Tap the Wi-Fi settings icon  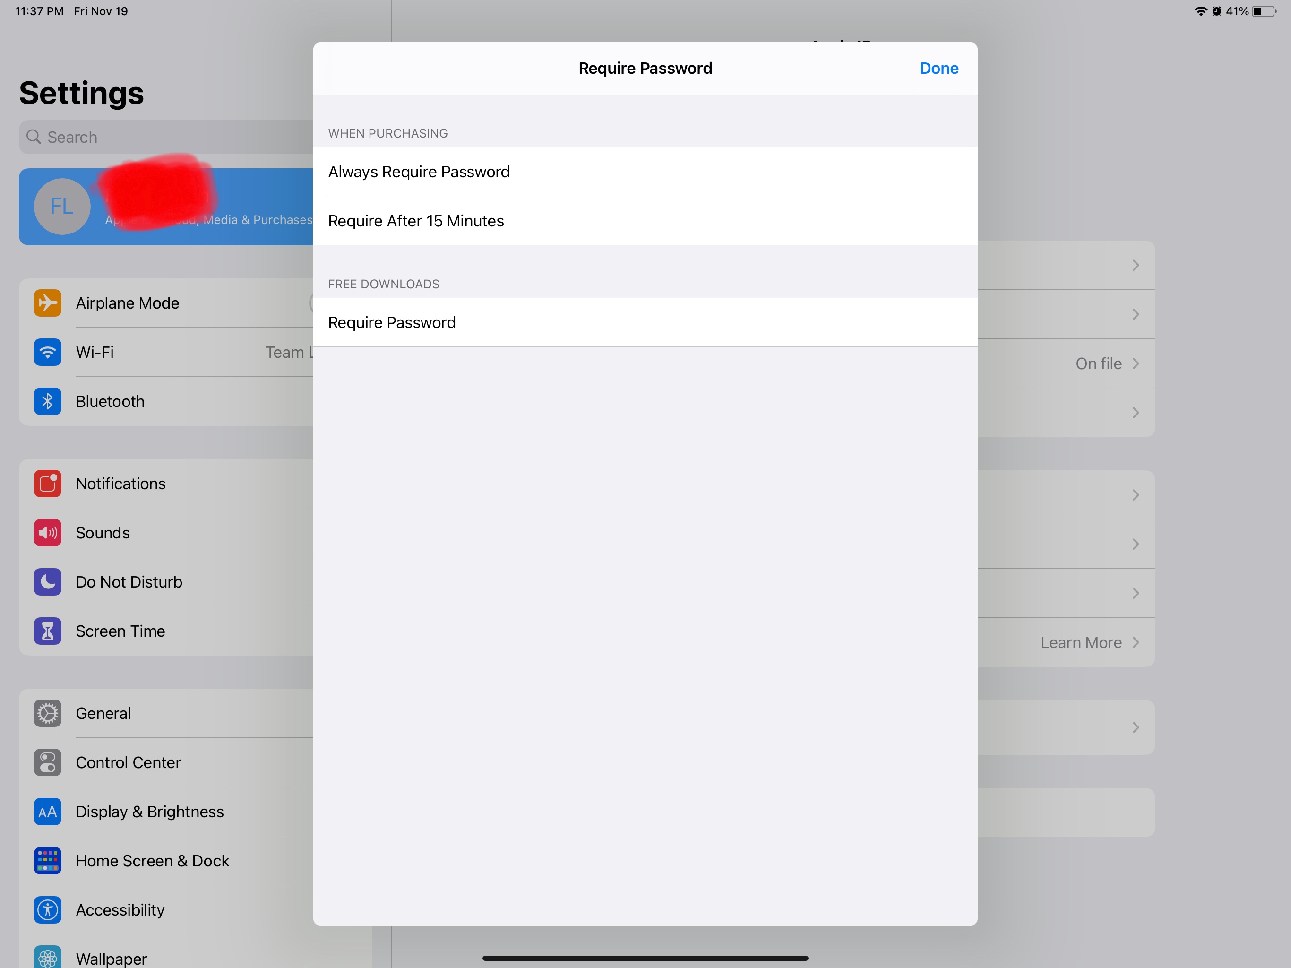click(x=47, y=351)
